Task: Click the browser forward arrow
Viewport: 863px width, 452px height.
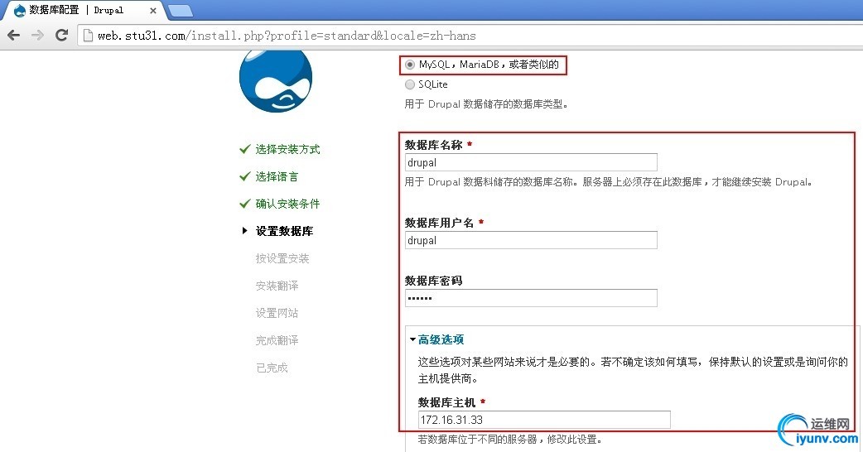Action: pos(37,36)
